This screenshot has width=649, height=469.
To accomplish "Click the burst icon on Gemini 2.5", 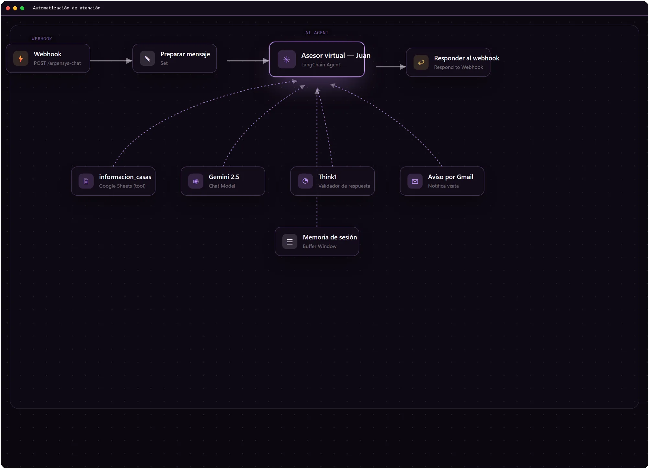I will coord(196,181).
